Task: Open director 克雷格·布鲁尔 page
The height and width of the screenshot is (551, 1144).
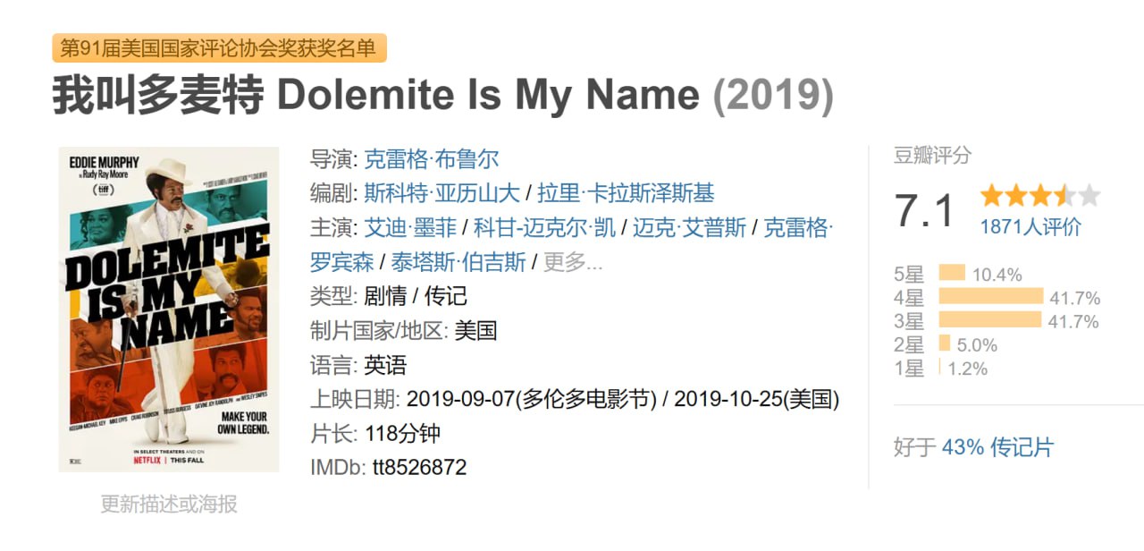Action: [x=432, y=159]
